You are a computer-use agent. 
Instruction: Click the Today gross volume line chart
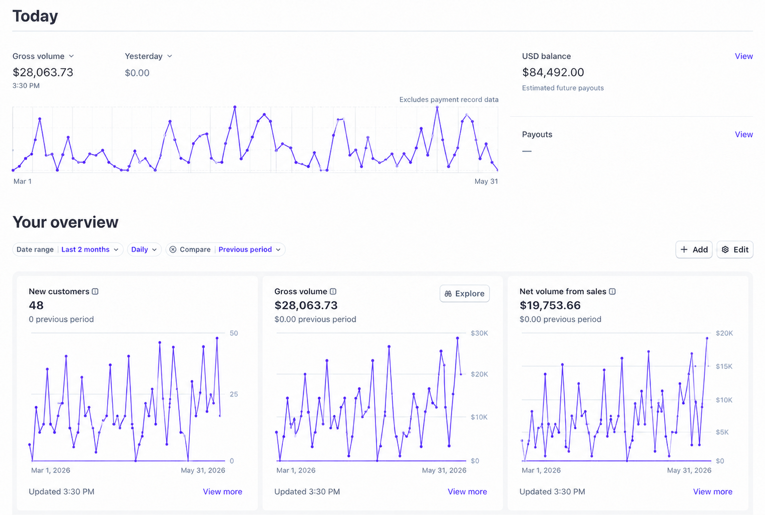coord(255,139)
